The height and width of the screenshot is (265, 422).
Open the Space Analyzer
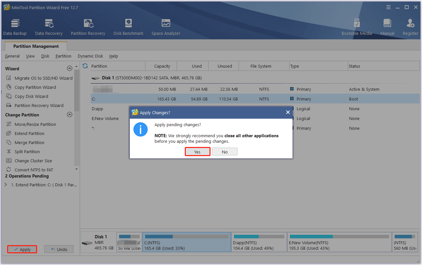[166, 26]
